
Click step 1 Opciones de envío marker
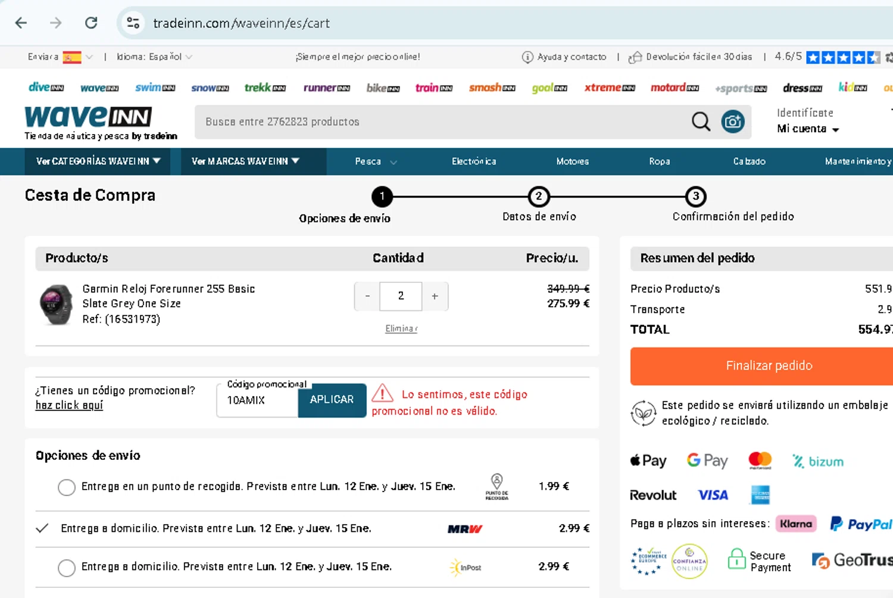(382, 196)
